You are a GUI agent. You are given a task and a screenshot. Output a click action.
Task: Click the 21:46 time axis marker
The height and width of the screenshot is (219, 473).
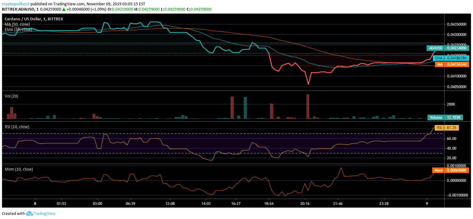[x=337, y=203]
